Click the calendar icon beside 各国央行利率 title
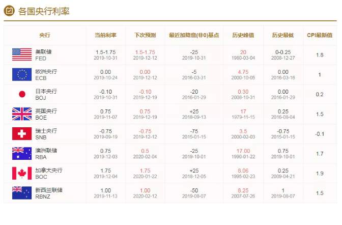 (x=9, y=11)
